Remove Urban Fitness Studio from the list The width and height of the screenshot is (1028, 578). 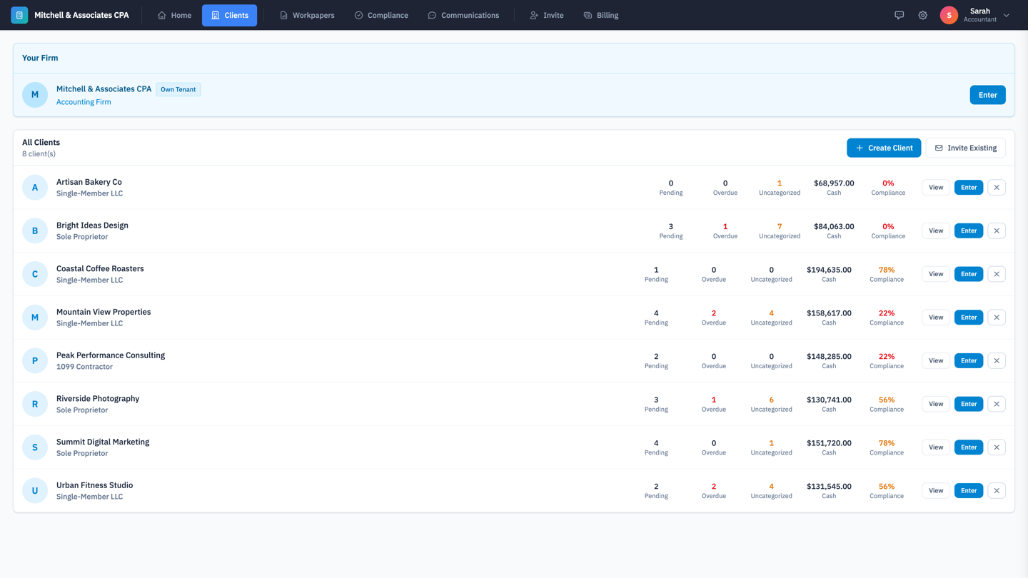pyautogui.click(x=997, y=490)
